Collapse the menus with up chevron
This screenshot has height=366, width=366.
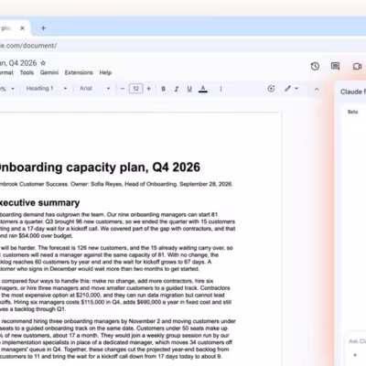317,89
